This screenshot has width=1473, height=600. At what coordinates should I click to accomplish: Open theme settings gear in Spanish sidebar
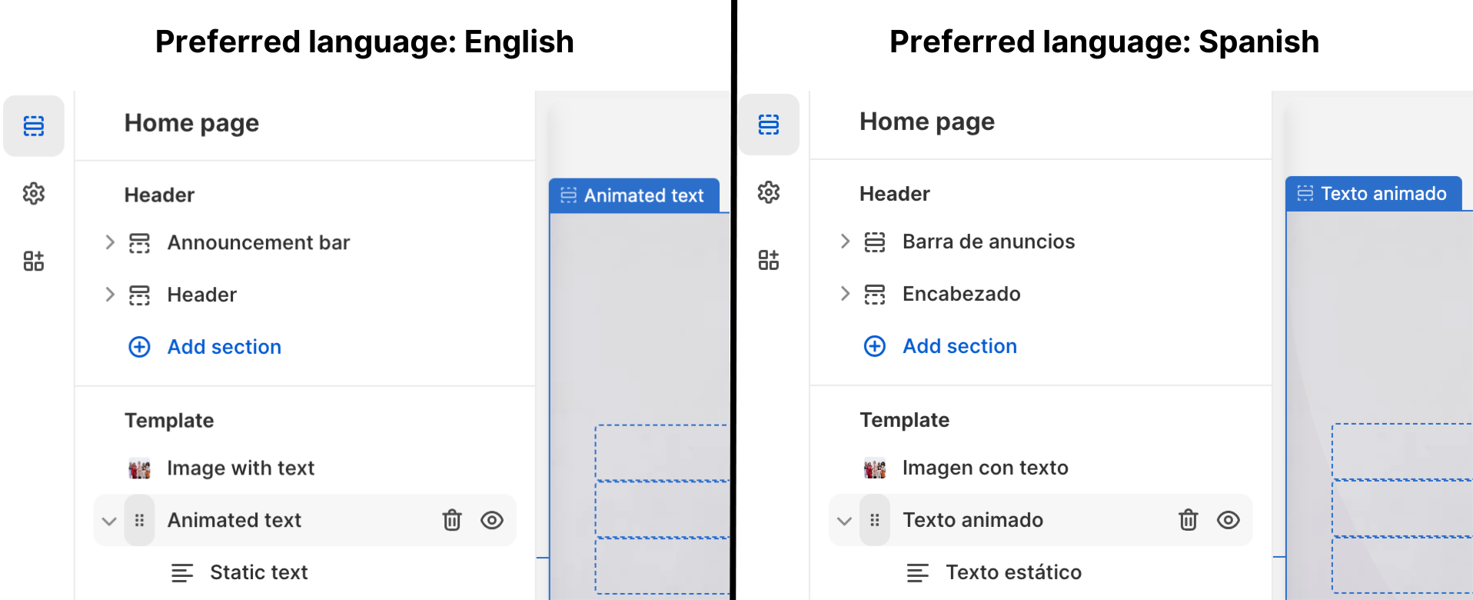769,192
